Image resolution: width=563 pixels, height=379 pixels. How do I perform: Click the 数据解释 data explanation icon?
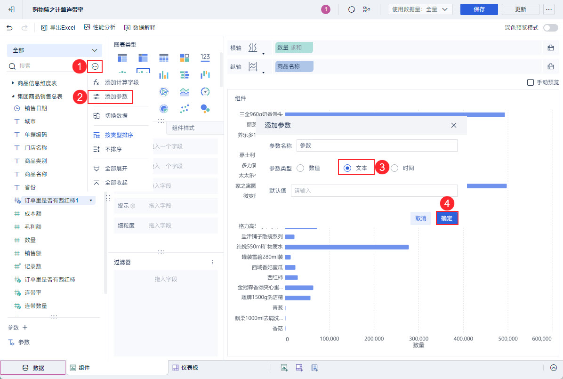click(127, 28)
